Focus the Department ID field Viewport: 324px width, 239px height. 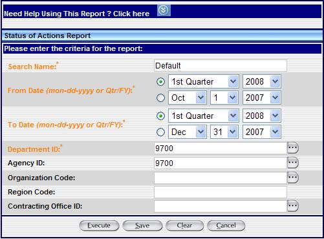pos(221,149)
